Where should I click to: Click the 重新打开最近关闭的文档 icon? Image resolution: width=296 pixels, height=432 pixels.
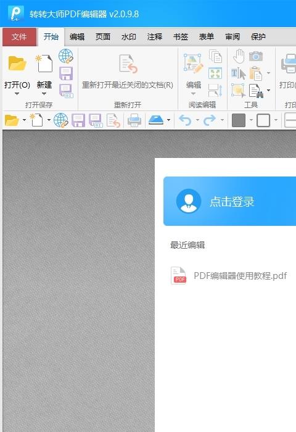[128, 64]
